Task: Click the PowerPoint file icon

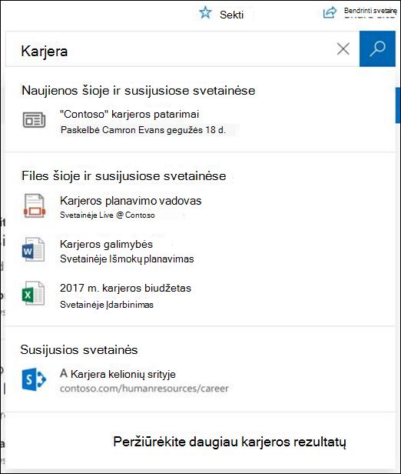Action: (34, 206)
